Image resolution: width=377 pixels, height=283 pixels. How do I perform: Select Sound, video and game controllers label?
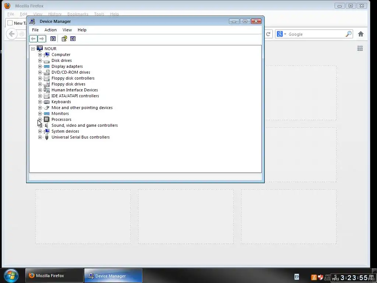click(85, 125)
